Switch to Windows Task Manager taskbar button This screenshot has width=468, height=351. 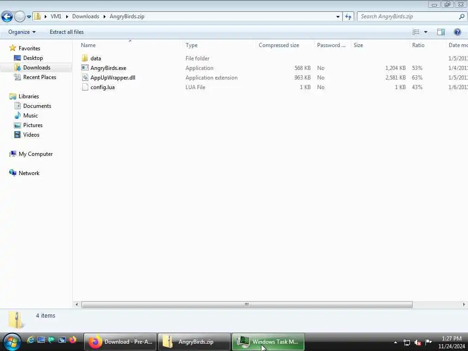(x=268, y=342)
